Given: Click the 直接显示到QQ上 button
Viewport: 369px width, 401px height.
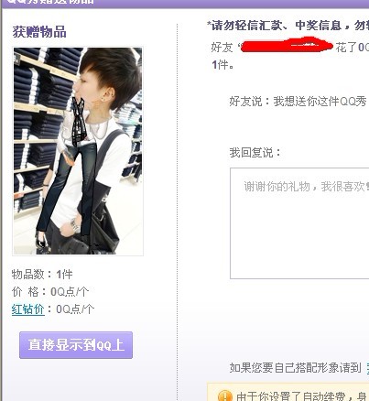Looking at the screenshot, I should (76, 345).
